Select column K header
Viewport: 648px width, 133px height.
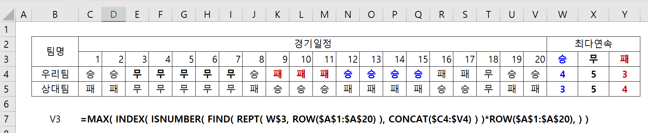(277, 15)
